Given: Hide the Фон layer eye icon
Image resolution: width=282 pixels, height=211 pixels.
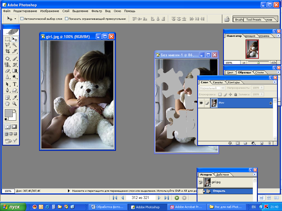Looking at the screenshot, I should coord(201,103).
